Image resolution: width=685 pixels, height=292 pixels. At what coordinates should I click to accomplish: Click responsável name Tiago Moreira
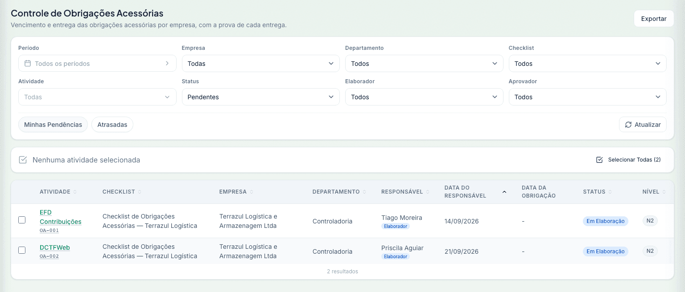[x=402, y=218]
